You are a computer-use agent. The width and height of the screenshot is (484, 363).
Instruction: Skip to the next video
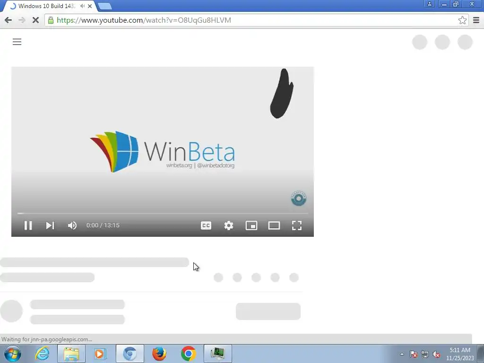coord(50,225)
